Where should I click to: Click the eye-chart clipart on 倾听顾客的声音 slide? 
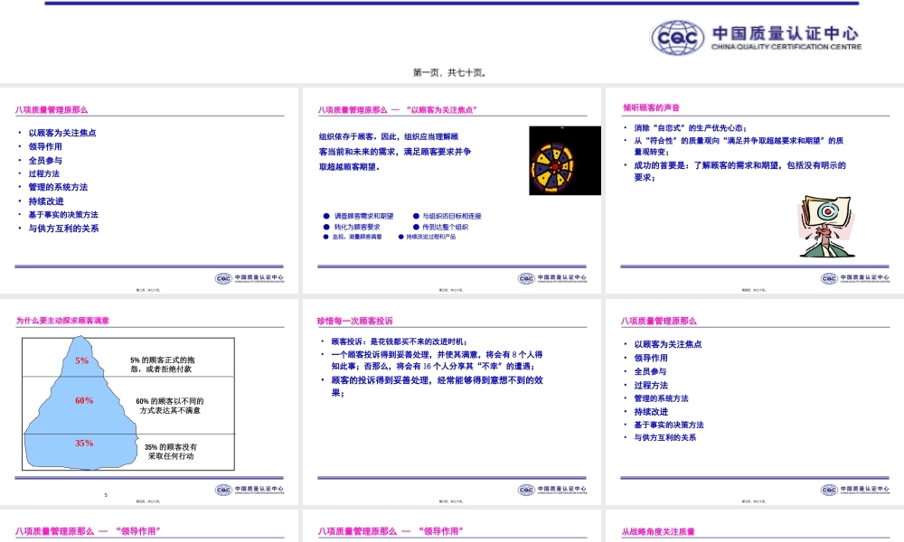coord(829,221)
